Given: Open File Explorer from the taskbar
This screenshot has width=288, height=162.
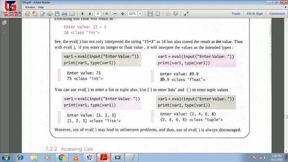Looking at the screenshot, I should pyautogui.click(x=34, y=157).
